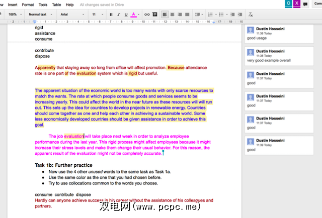Center align the text
The height and width of the screenshot is (218, 322).
click(x=172, y=15)
